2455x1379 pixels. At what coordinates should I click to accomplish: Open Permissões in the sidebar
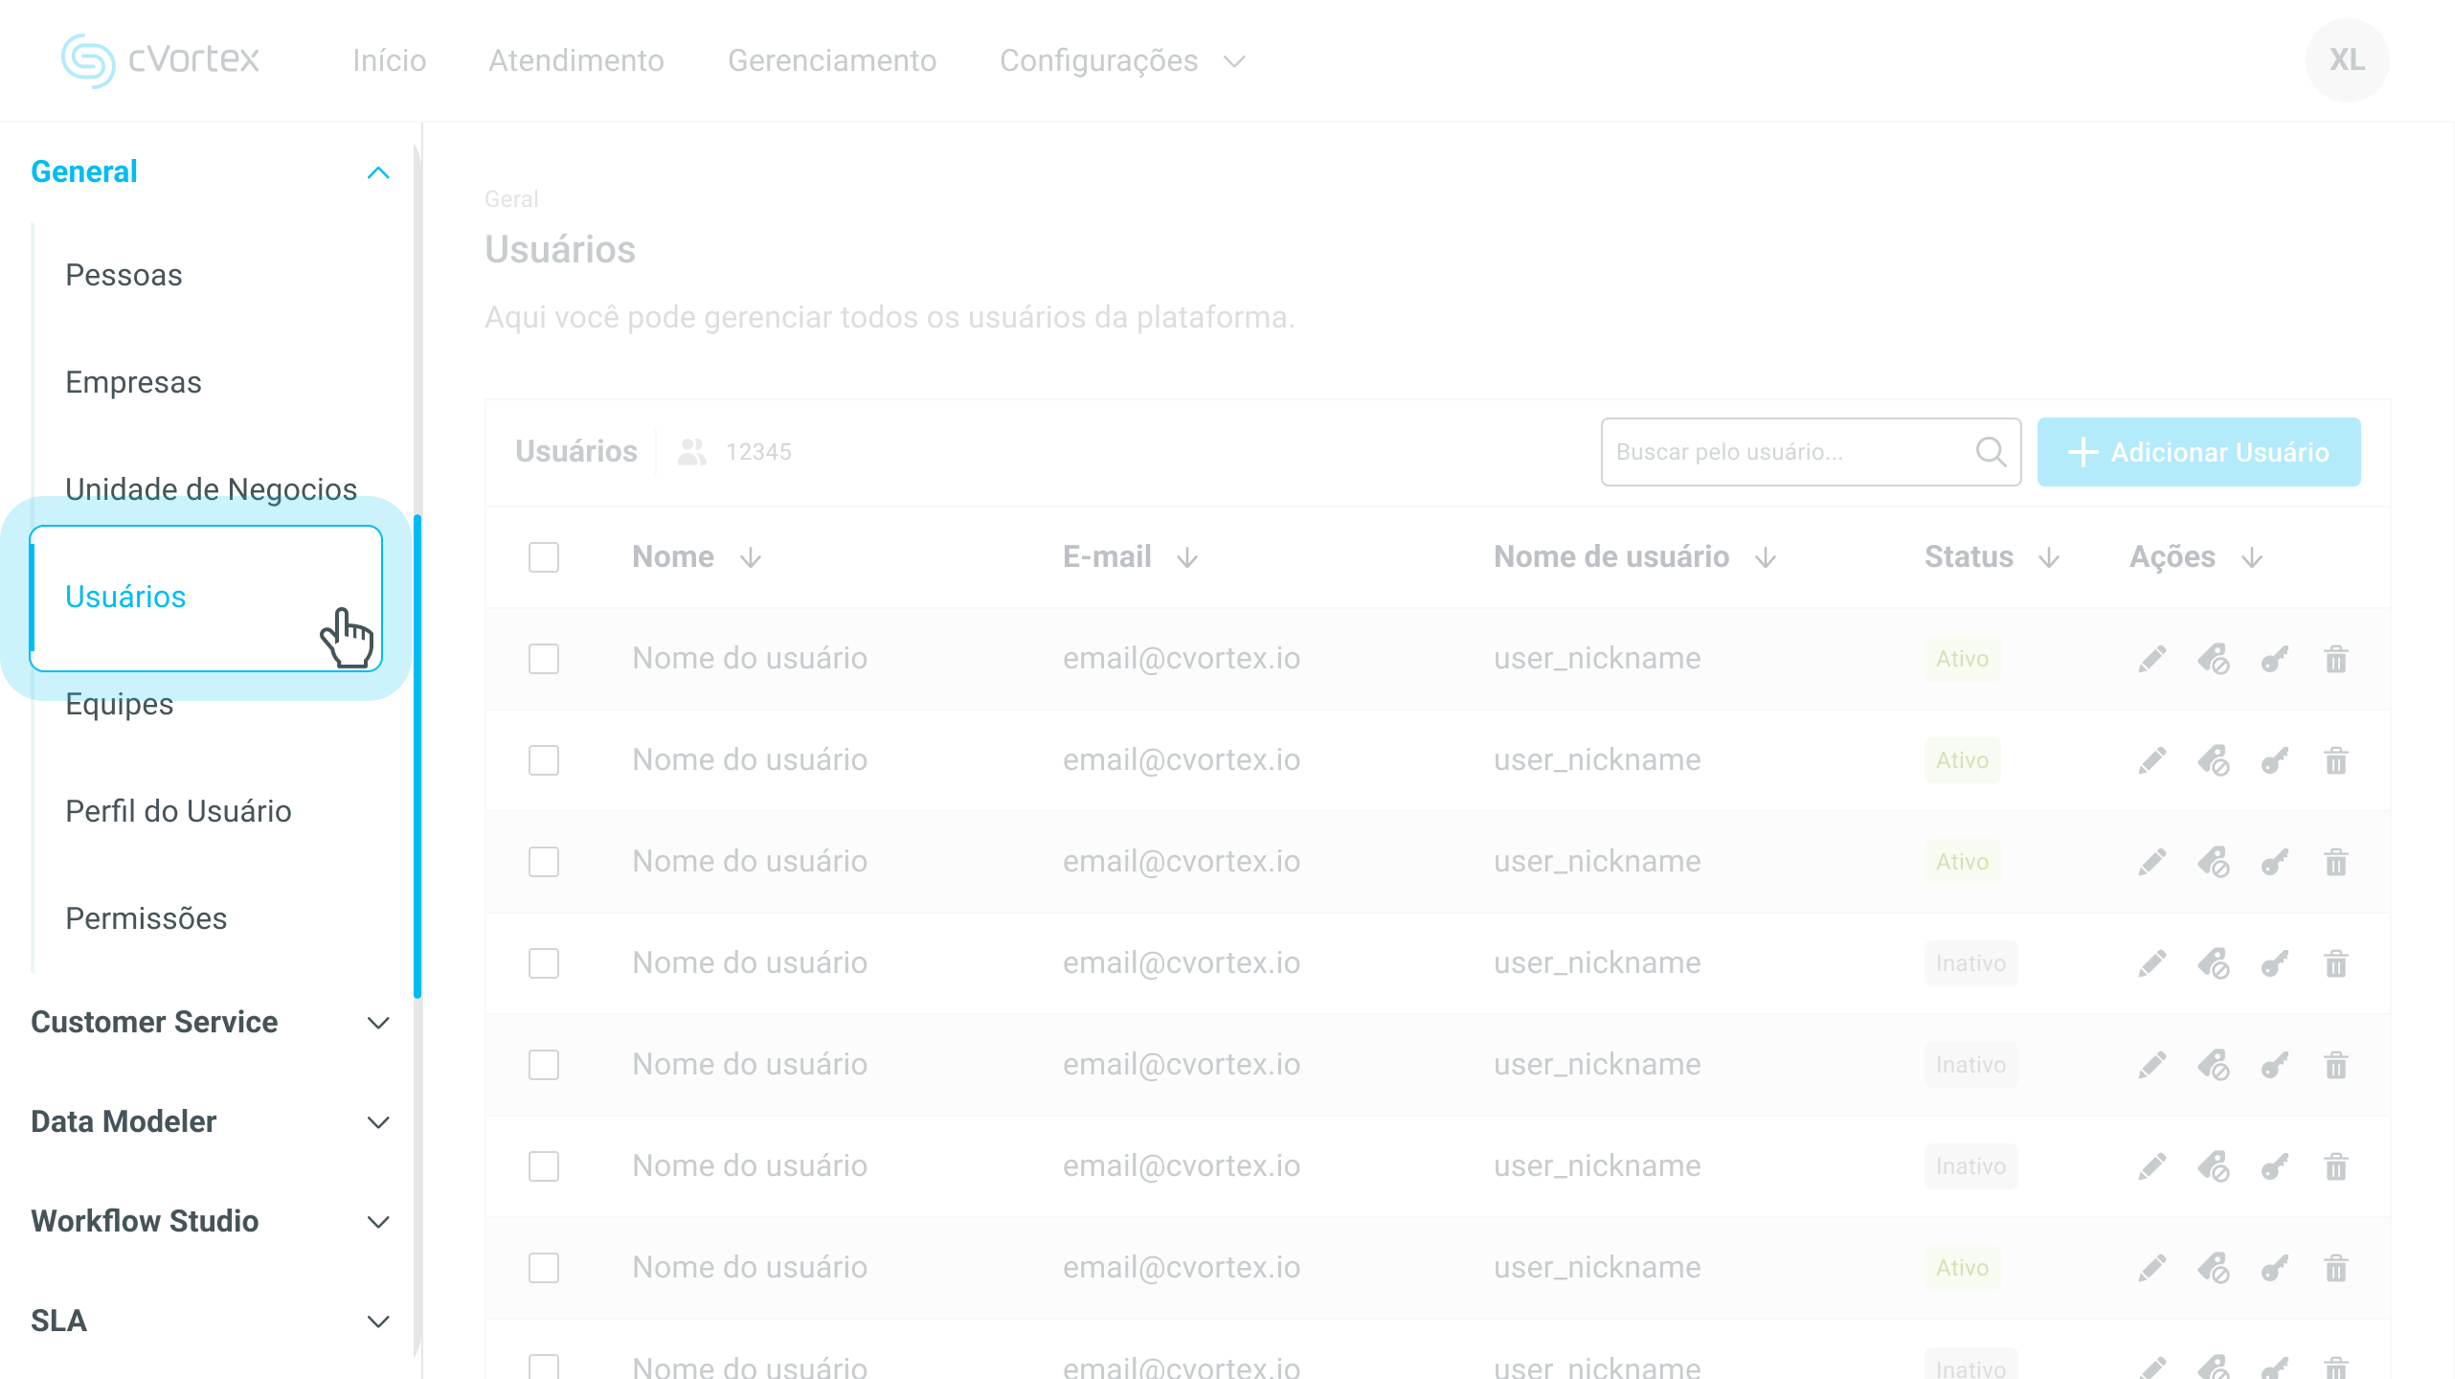pos(146,918)
